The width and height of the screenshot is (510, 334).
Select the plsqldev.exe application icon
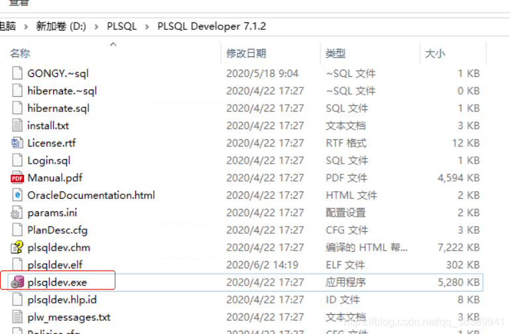click(x=17, y=282)
